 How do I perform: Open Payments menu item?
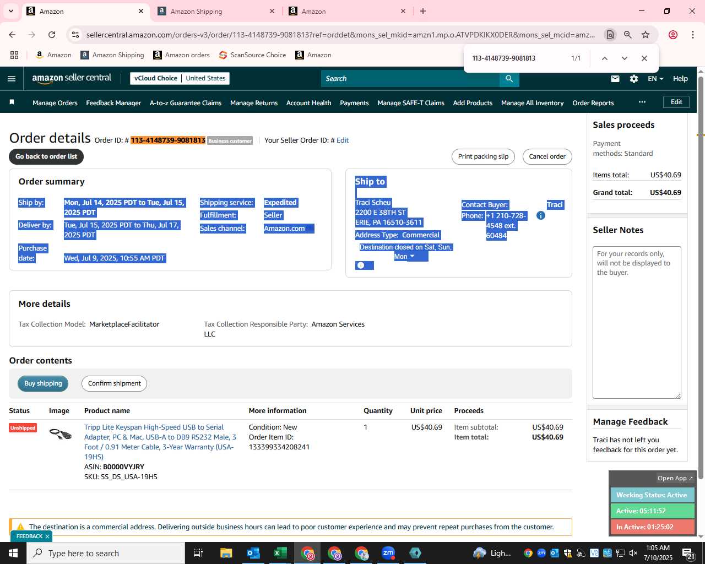(x=354, y=103)
